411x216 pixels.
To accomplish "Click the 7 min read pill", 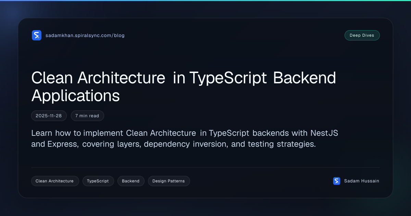I will point(87,116).
